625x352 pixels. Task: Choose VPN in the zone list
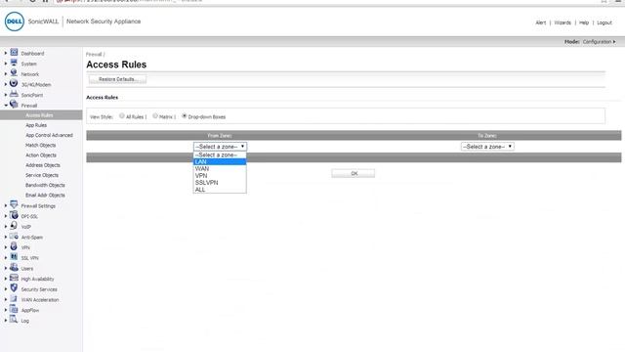(220, 176)
